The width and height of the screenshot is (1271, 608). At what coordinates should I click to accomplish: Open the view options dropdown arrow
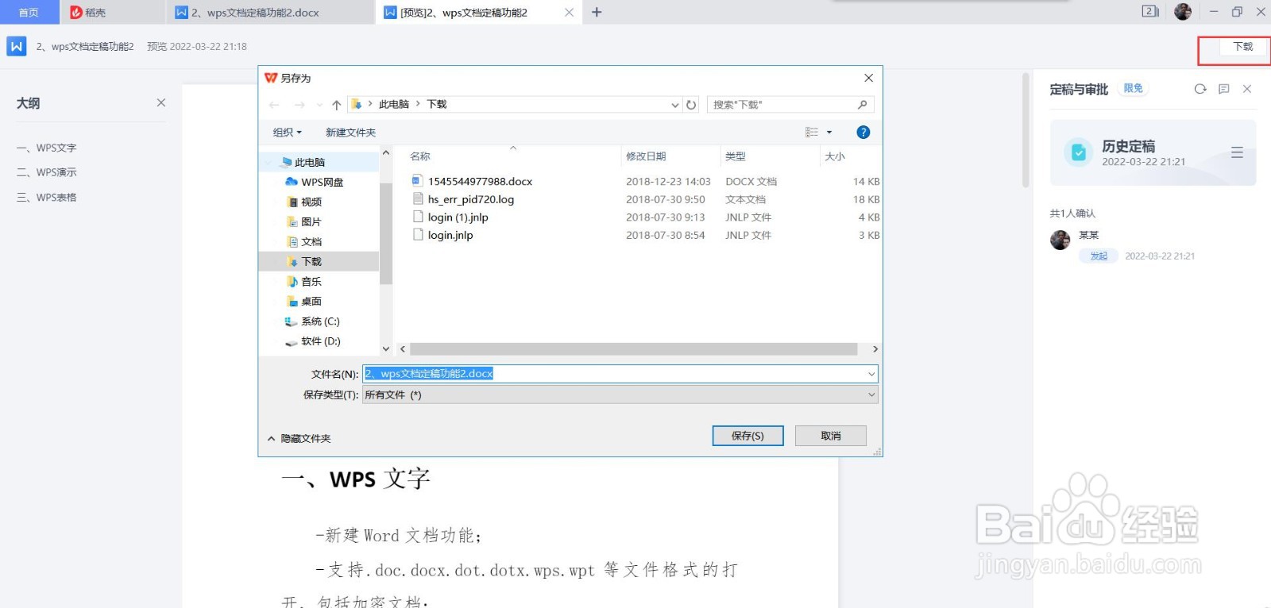[x=829, y=133]
